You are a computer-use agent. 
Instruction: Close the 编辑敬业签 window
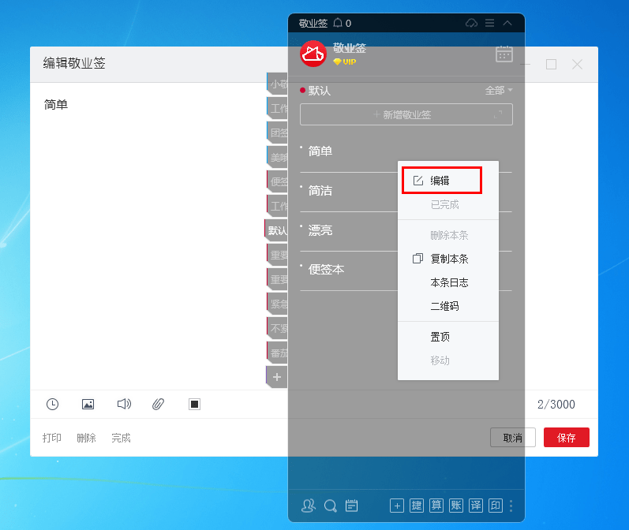pyautogui.click(x=577, y=64)
